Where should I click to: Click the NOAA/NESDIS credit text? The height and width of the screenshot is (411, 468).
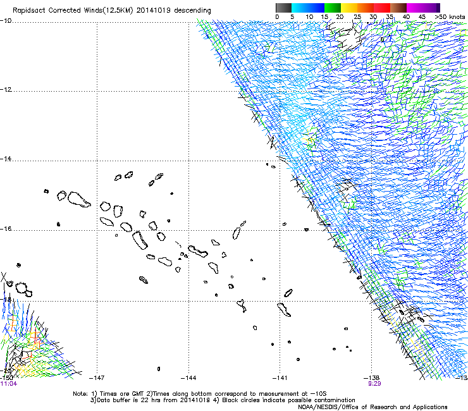[373, 407]
